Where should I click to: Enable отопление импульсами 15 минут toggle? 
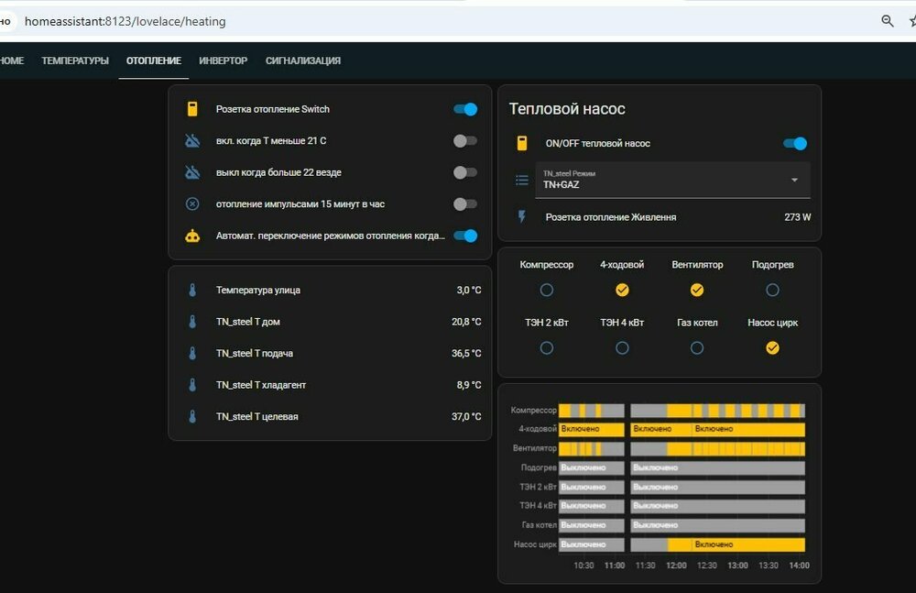[x=465, y=204]
